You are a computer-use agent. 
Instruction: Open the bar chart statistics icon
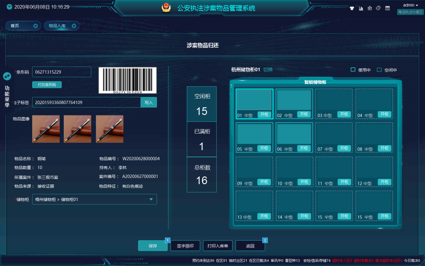[x=361, y=7]
